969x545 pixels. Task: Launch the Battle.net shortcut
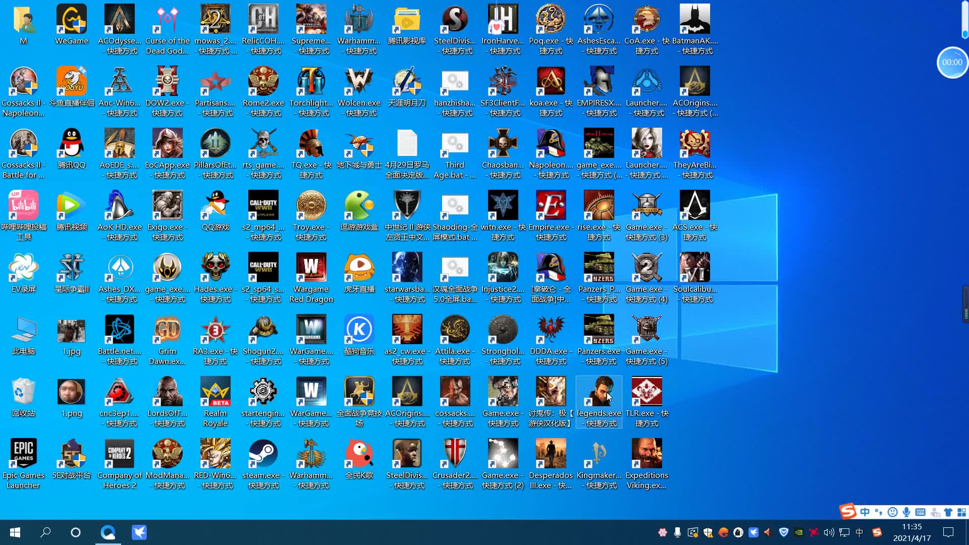pyautogui.click(x=120, y=340)
